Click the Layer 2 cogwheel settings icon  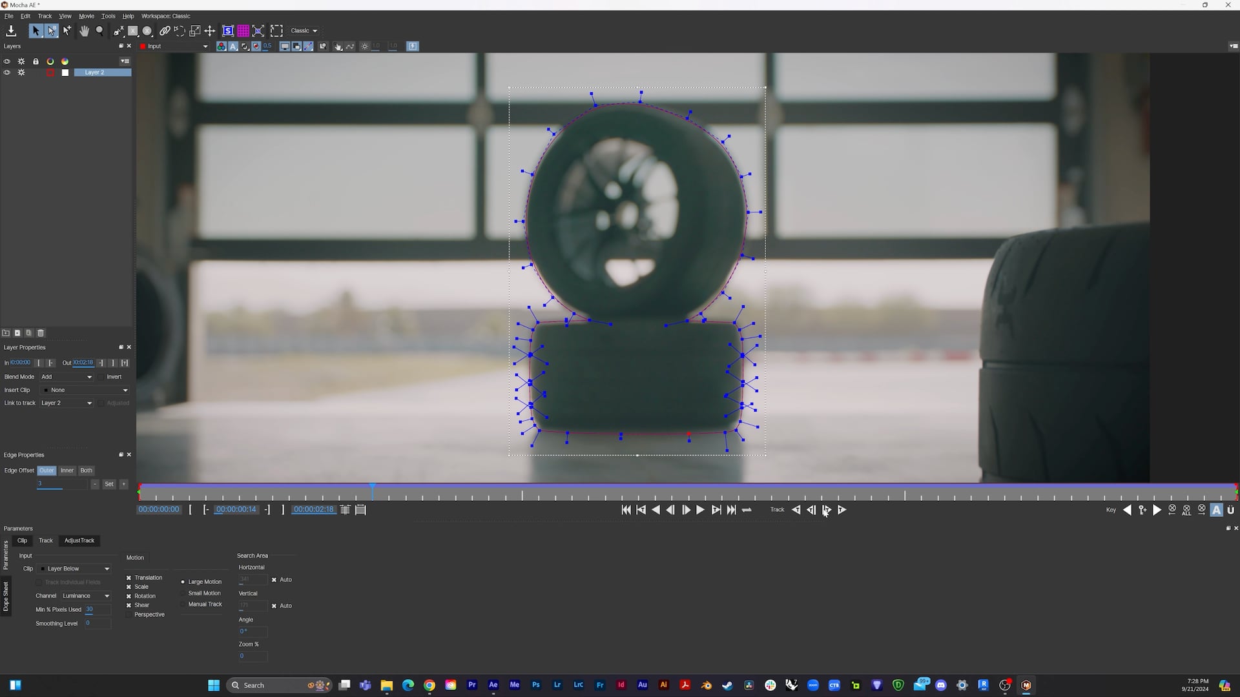(x=21, y=72)
